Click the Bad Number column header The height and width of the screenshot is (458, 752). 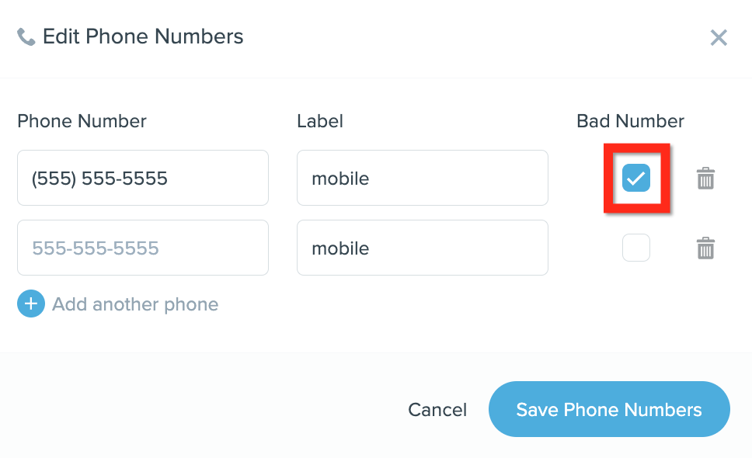[x=630, y=121]
